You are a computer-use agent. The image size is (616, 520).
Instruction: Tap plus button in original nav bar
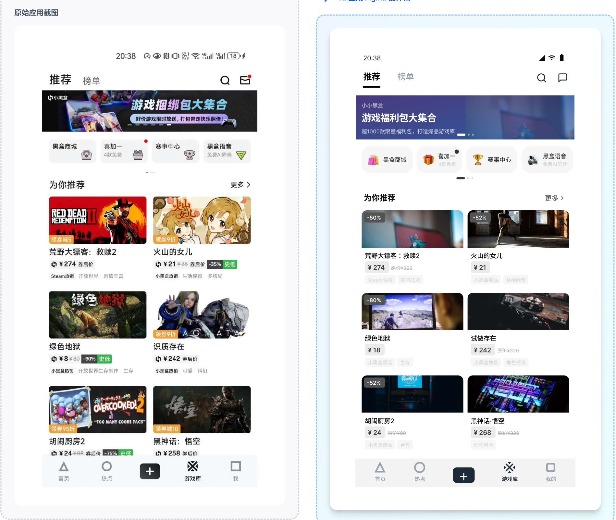(150, 471)
